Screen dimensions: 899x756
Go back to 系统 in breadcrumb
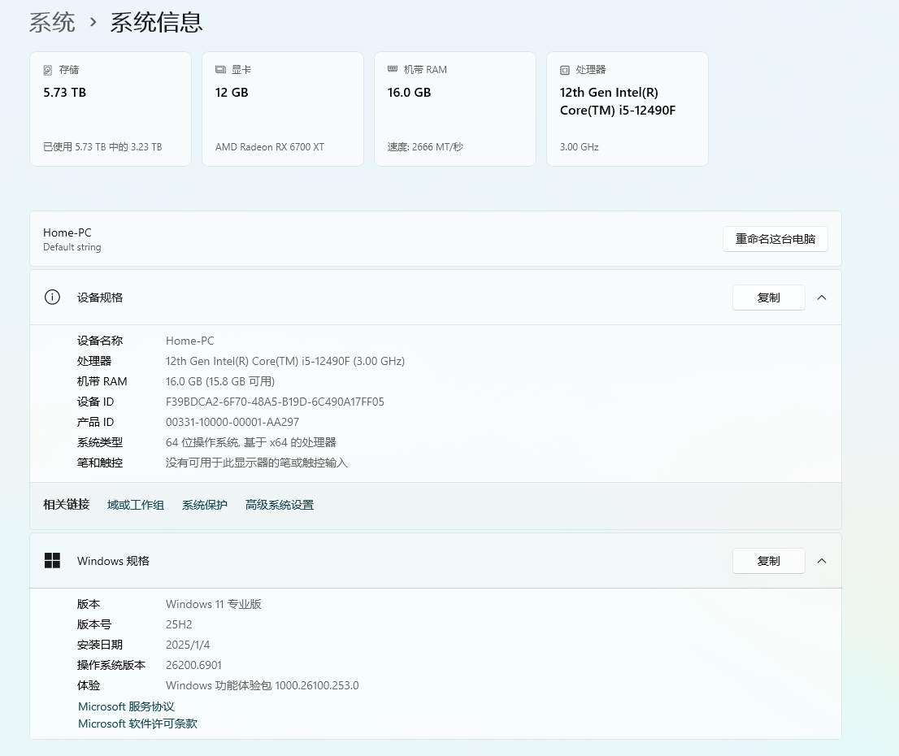(52, 22)
